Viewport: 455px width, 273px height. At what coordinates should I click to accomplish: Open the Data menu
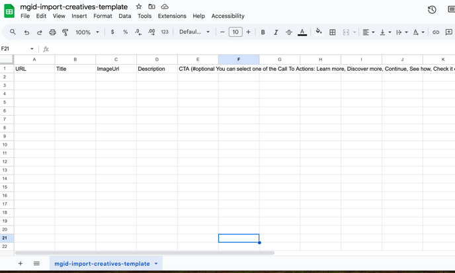pyautogui.click(x=125, y=16)
